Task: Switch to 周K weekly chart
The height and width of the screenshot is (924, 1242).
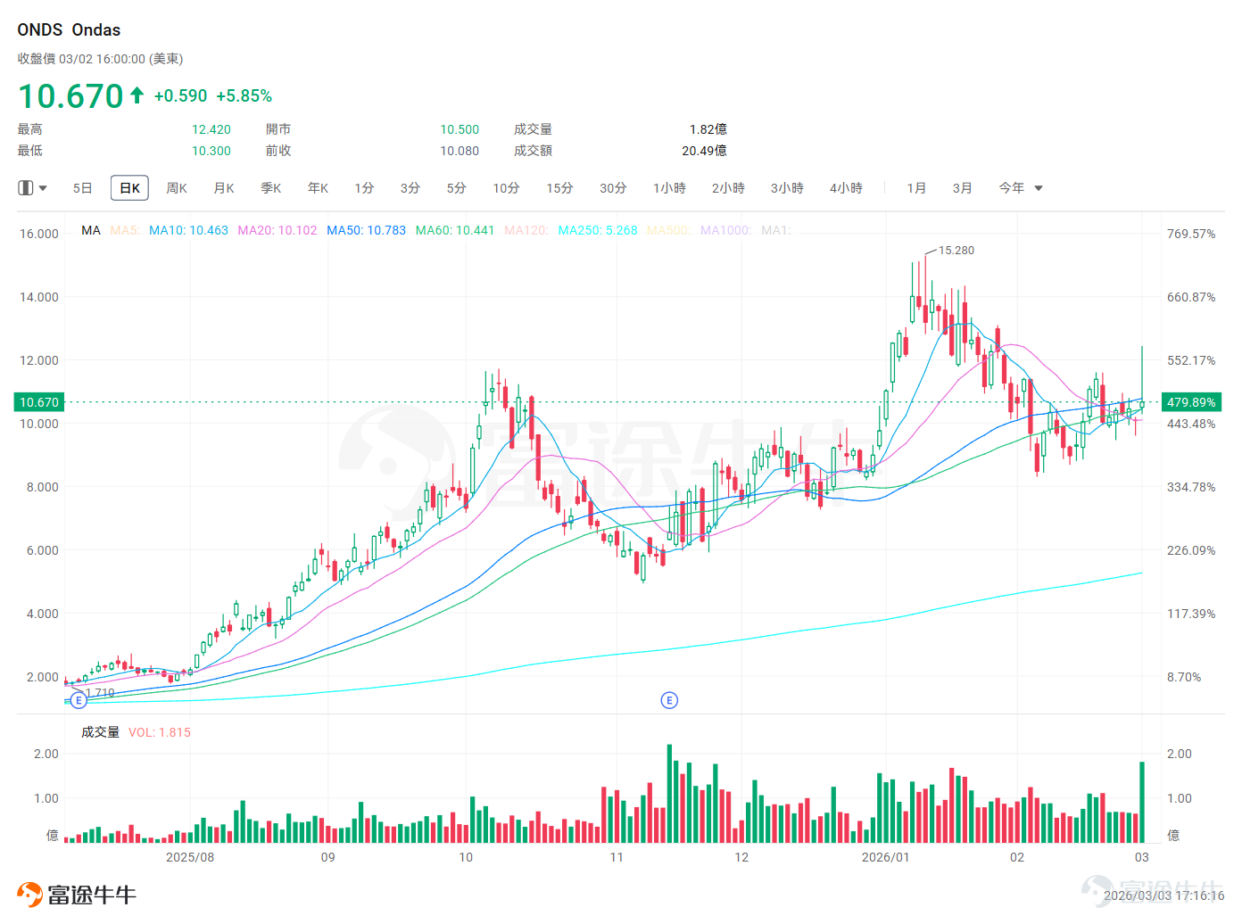Action: [177, 188]
